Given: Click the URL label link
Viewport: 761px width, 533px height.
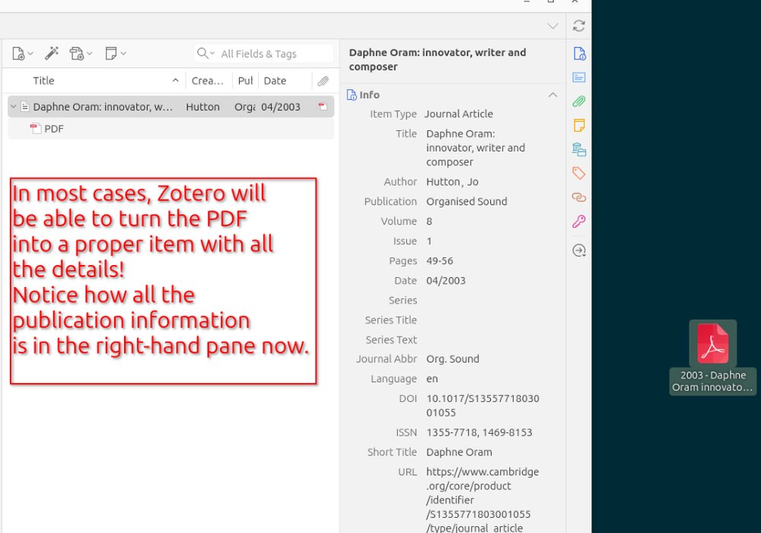Looking at the screenshot, I should (408, 472).
